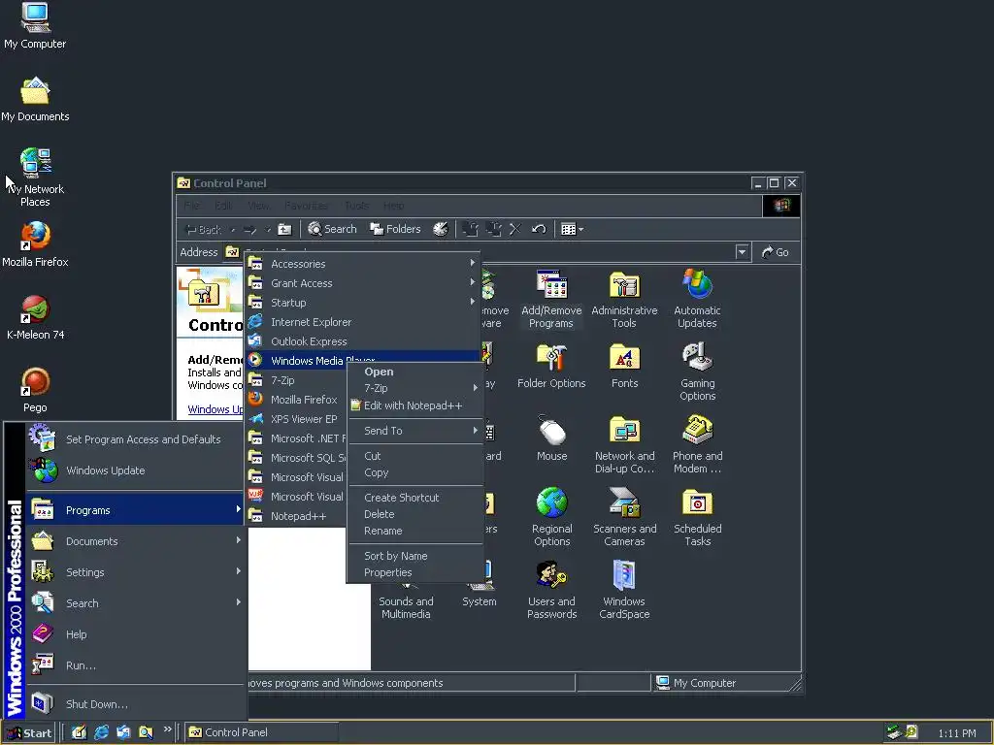
Task: Click the system tray clock
Action: [x=956, y=733]
